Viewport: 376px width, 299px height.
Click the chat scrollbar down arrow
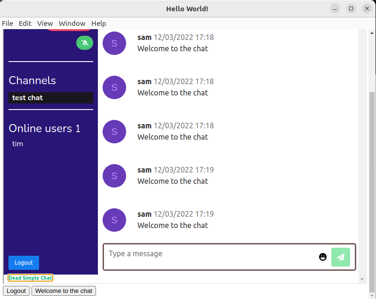(362, 279)
